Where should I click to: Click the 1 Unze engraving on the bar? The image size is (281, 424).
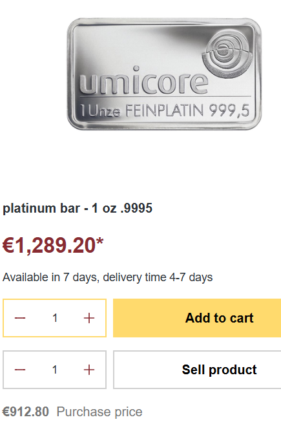coord(99,111)
